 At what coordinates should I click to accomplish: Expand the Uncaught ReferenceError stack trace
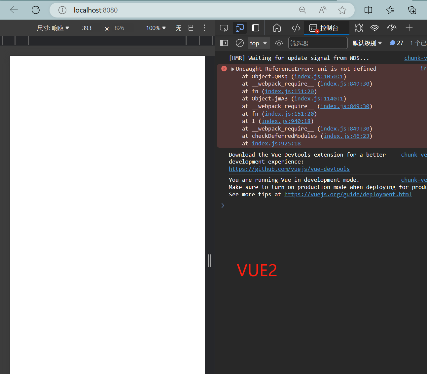point(233,69)
